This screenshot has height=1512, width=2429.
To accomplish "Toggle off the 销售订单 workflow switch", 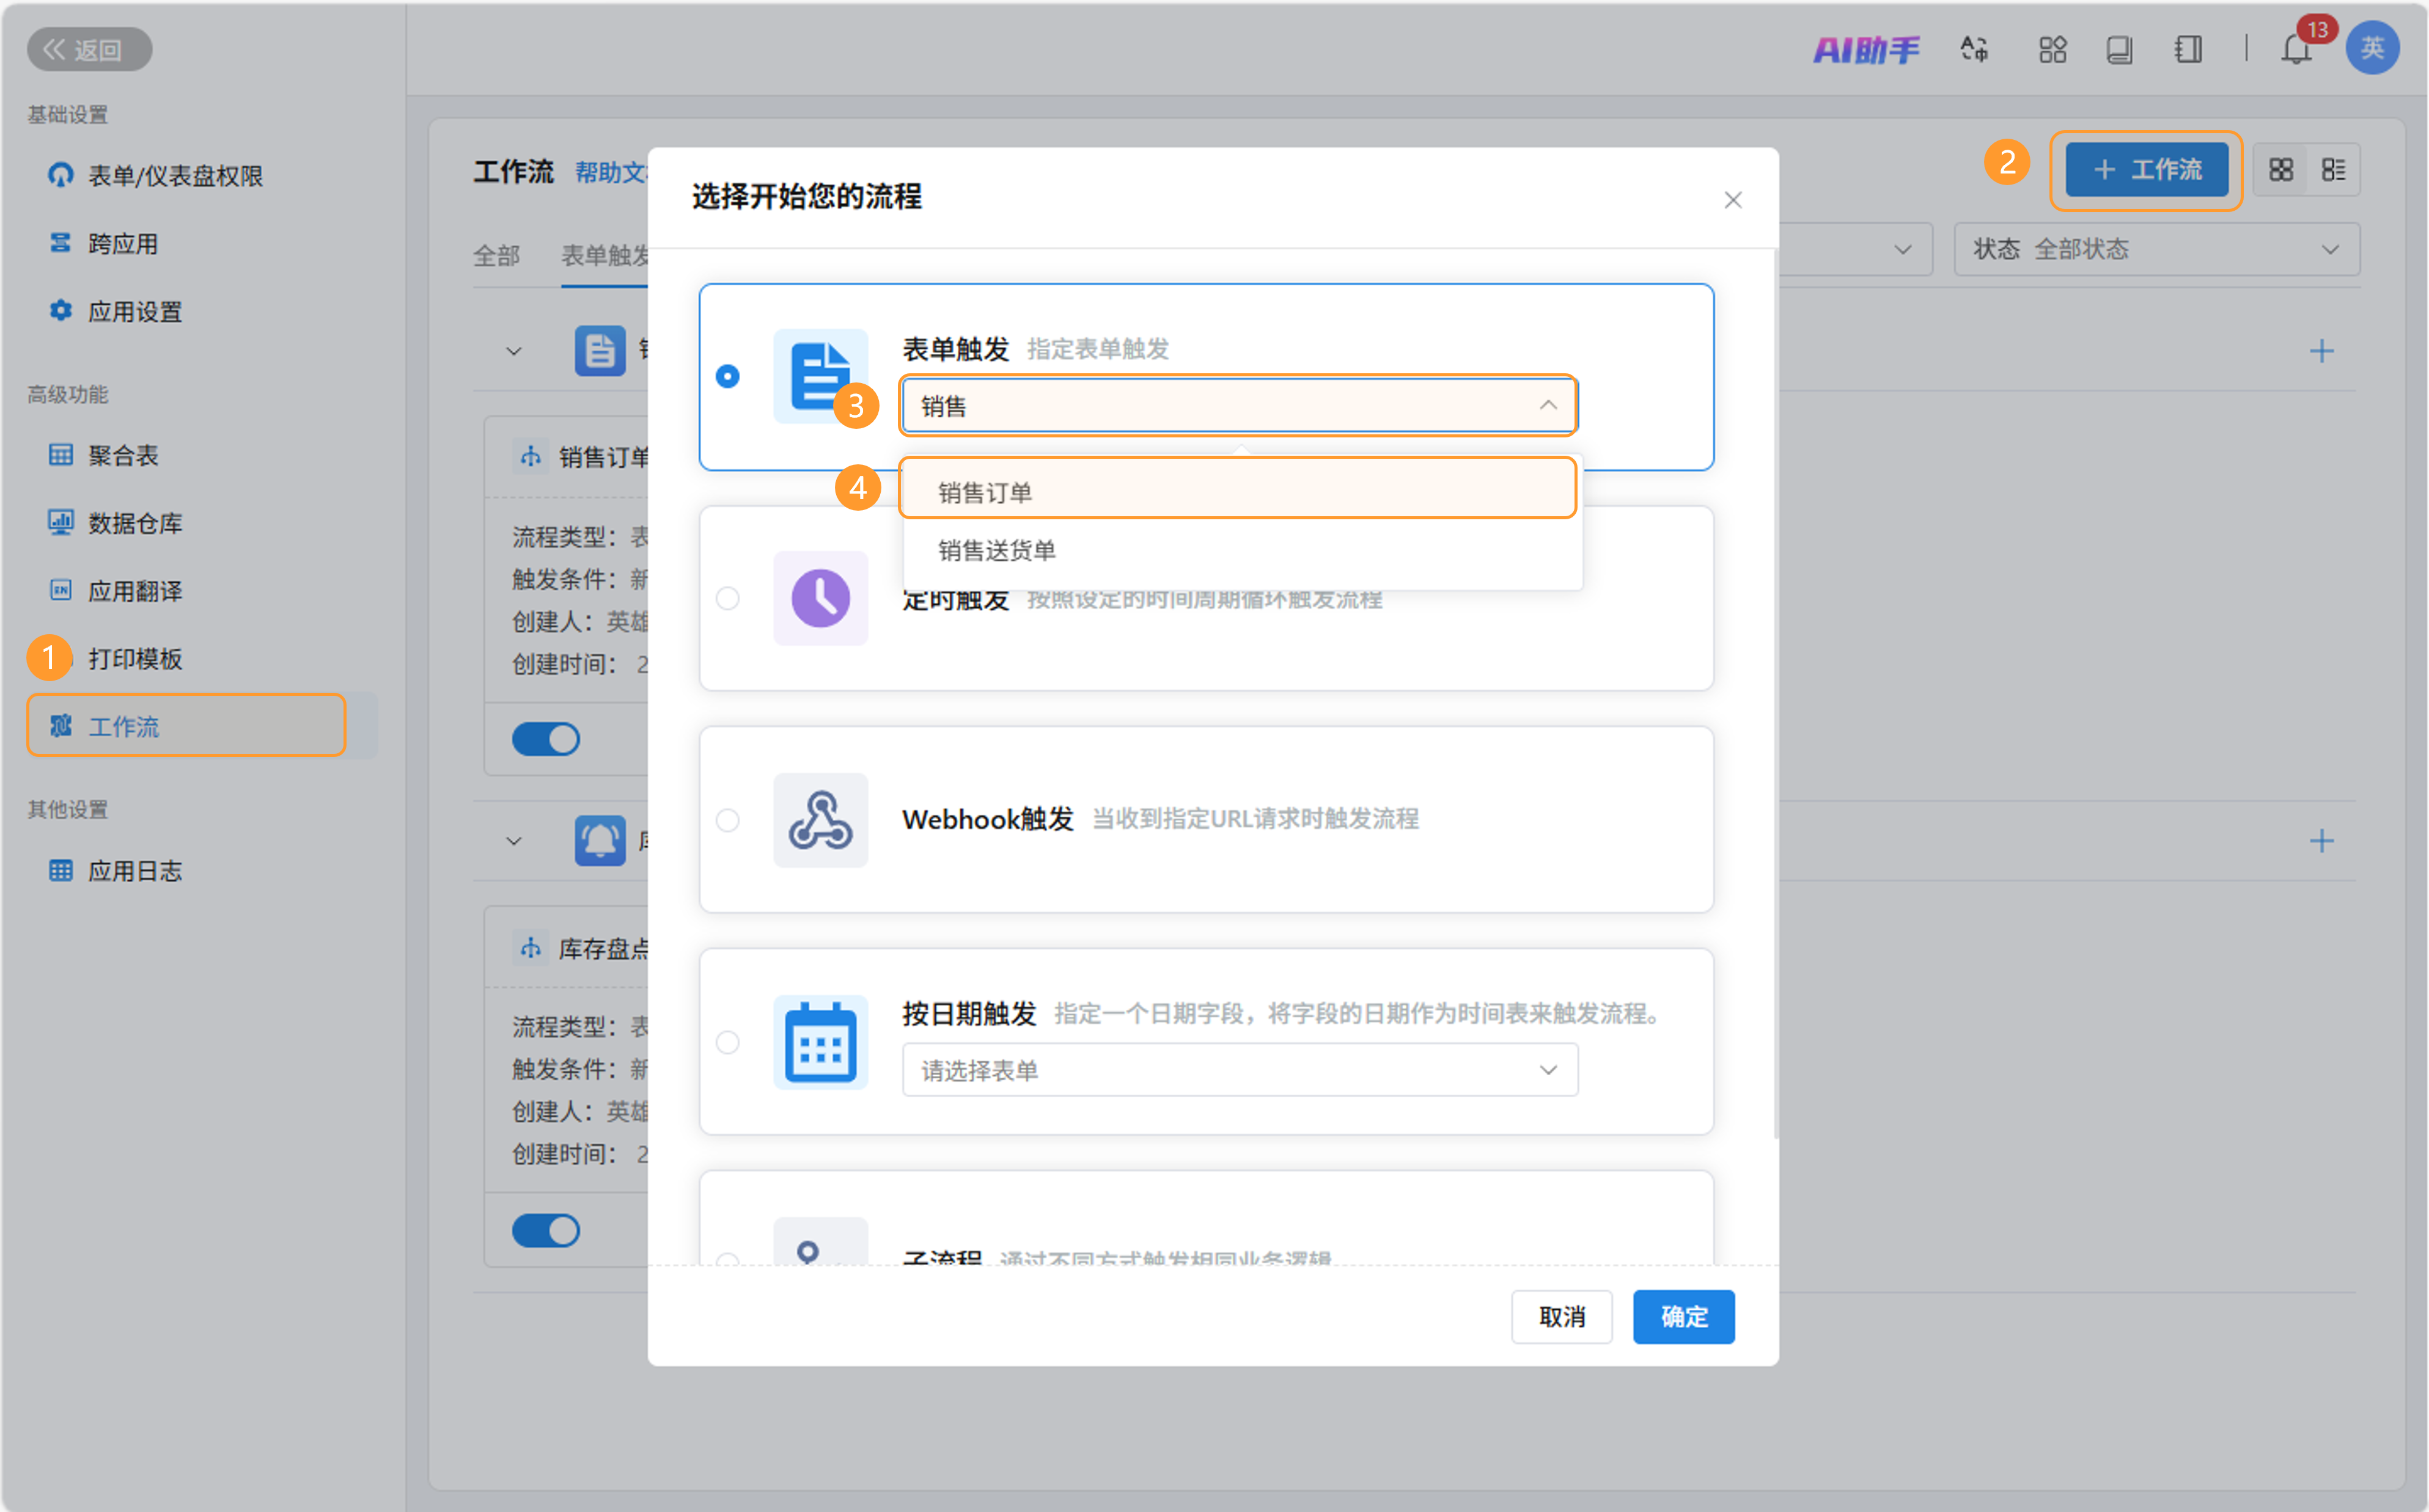I will [545, 739].
